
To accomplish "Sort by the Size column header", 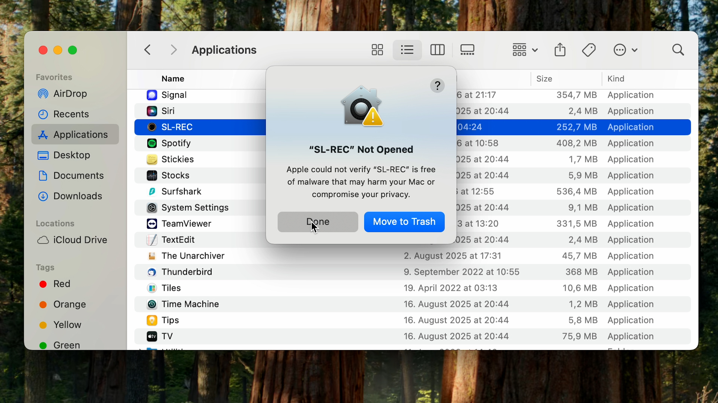I will point(544,79).
